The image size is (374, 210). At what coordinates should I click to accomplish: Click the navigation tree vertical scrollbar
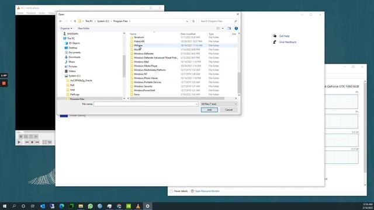pyautogui.click(x=124, y=66)
